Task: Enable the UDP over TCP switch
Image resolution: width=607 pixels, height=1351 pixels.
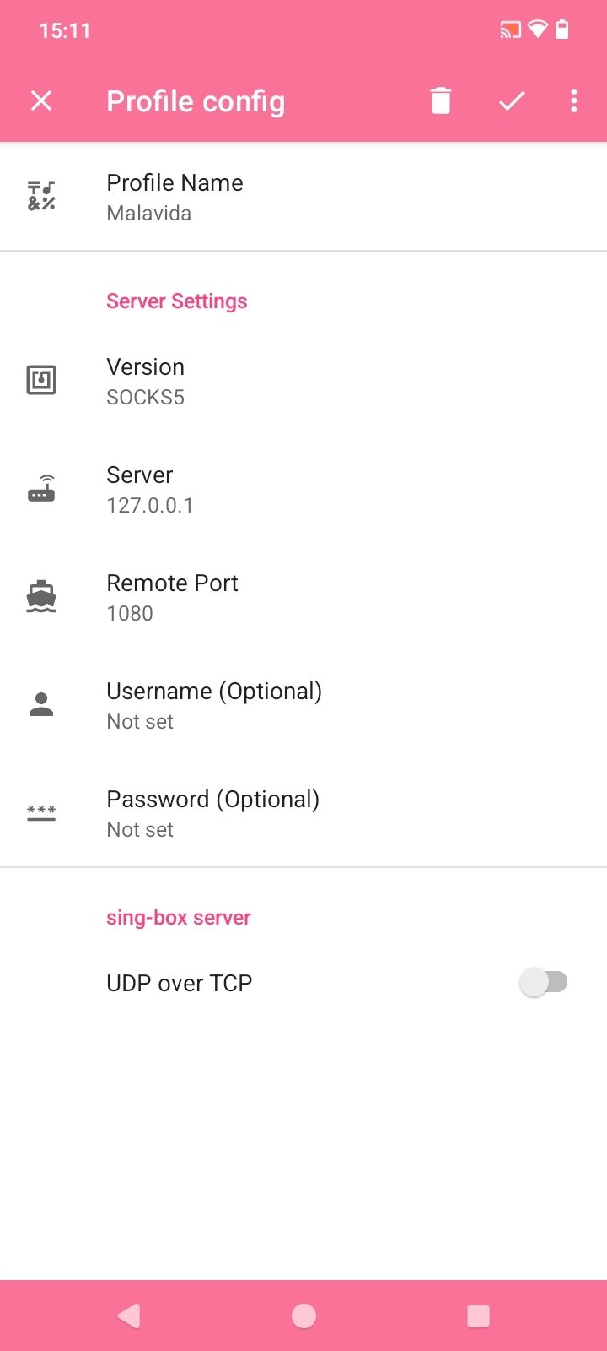Action: (544, 982)
